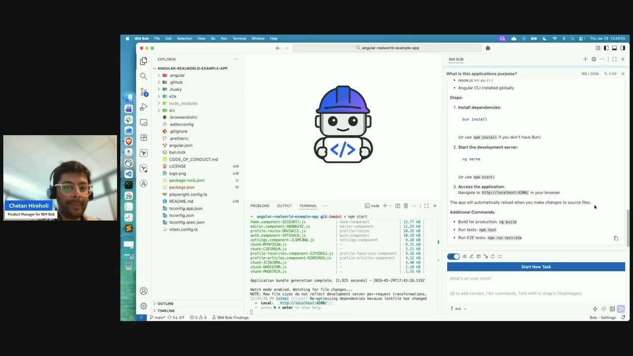Open http://localhost:4200/ link in terminal
The image size is (633, 356).
pos(303,303)
